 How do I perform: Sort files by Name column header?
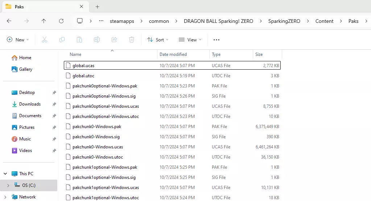[x=75, y=54]
